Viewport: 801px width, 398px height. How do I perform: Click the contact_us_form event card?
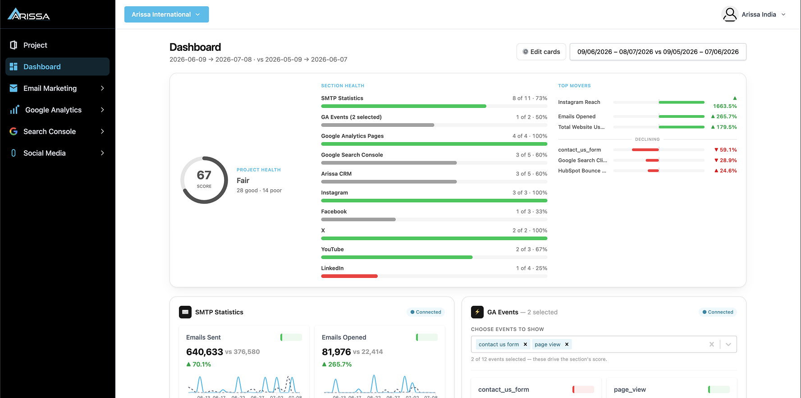[x=536, y=388]
